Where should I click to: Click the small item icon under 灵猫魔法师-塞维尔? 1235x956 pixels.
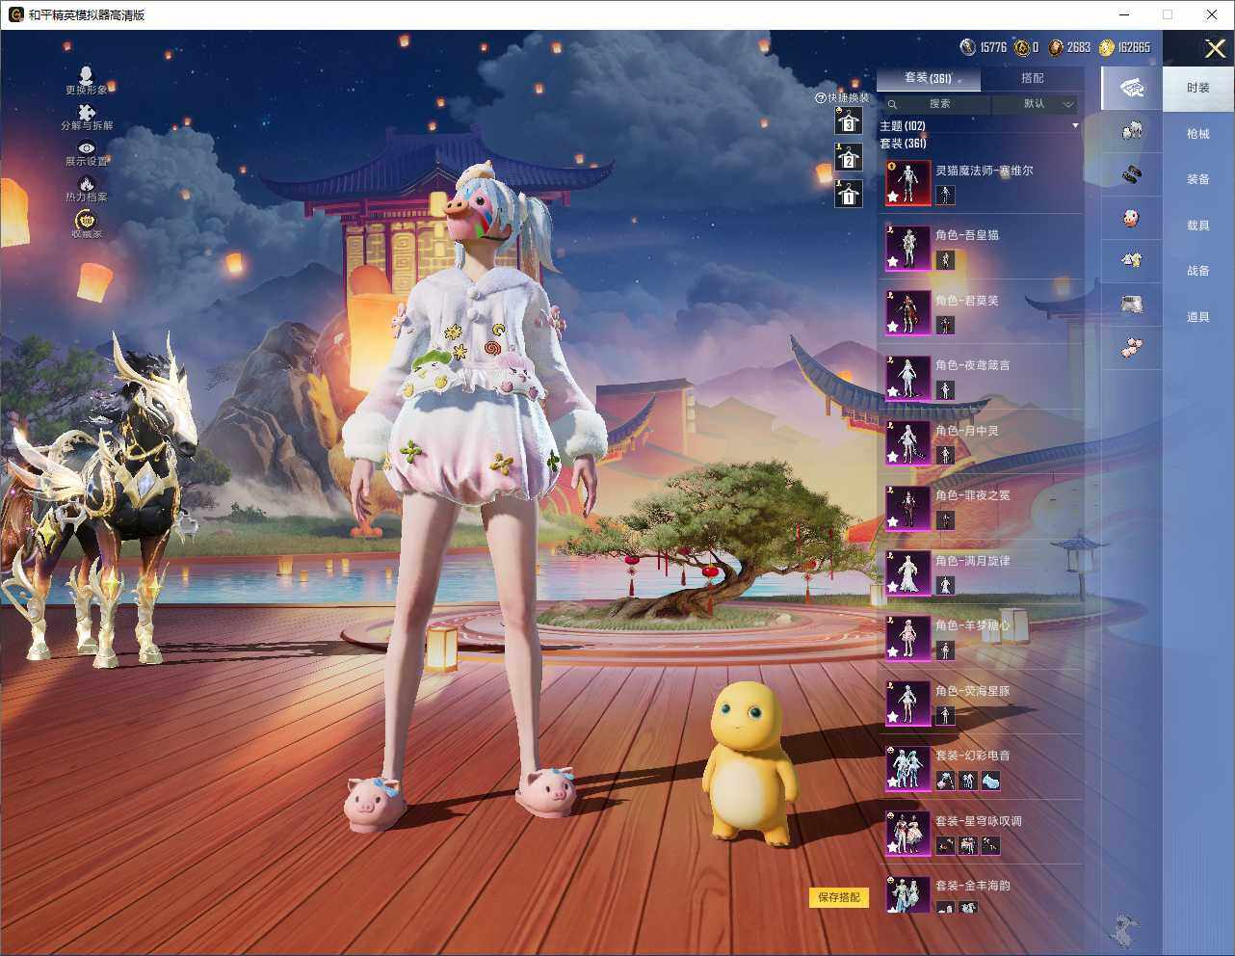point(945,196)
